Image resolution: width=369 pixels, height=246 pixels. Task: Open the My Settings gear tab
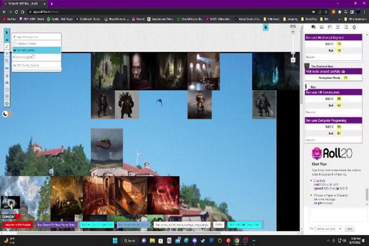[354, 27]
